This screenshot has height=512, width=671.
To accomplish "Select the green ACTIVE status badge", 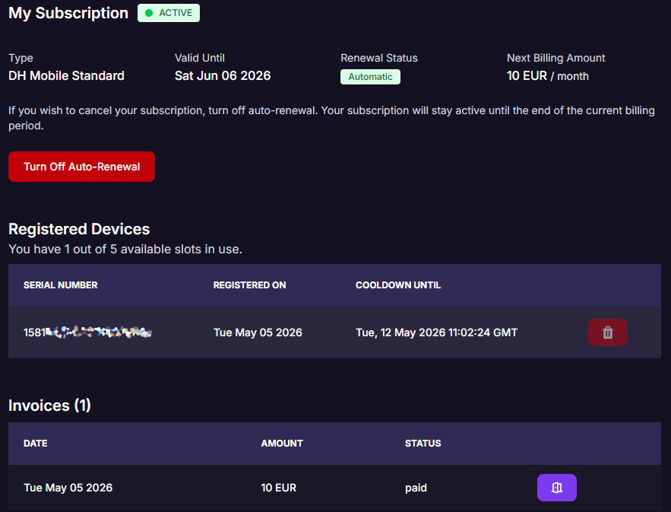I will click(169, 13).
